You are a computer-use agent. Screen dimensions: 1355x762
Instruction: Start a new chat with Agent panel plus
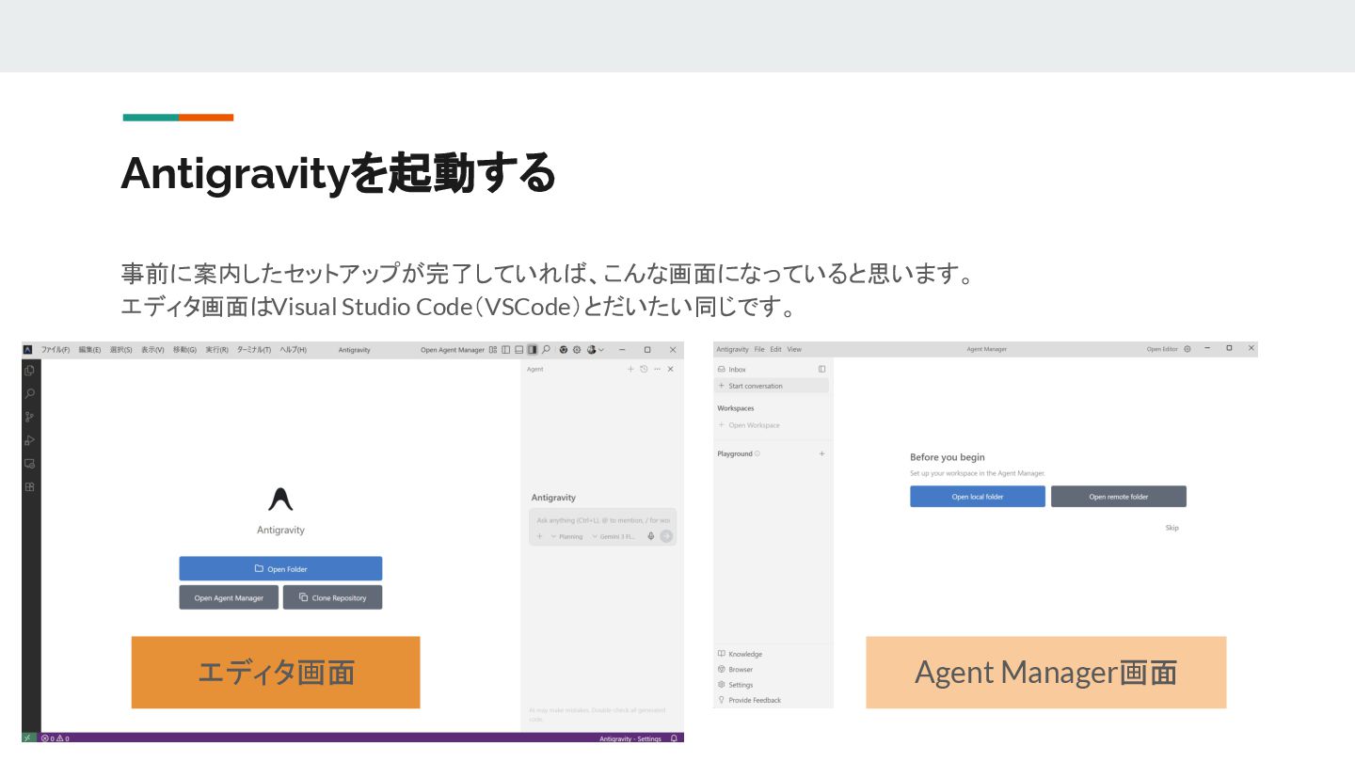[630, 369]
